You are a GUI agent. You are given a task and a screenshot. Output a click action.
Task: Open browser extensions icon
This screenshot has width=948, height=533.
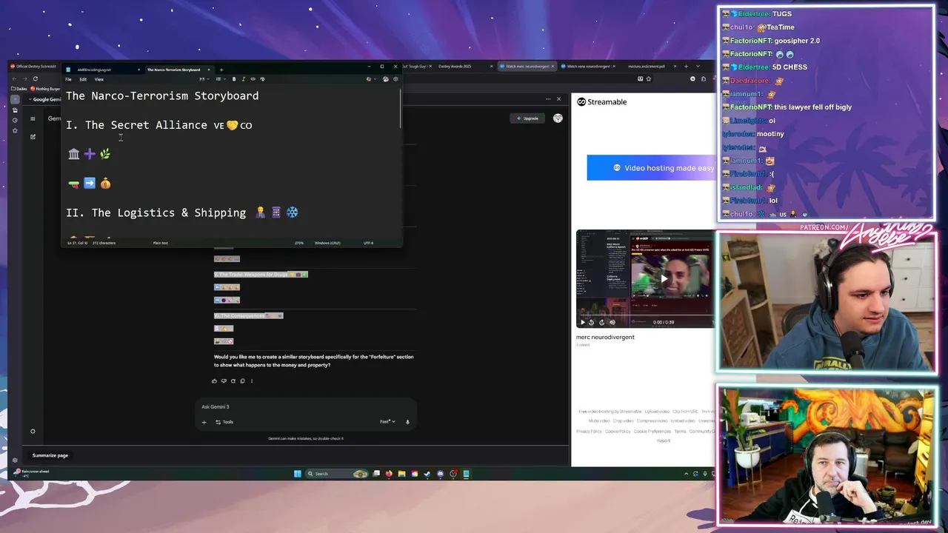tap(704, 78)
